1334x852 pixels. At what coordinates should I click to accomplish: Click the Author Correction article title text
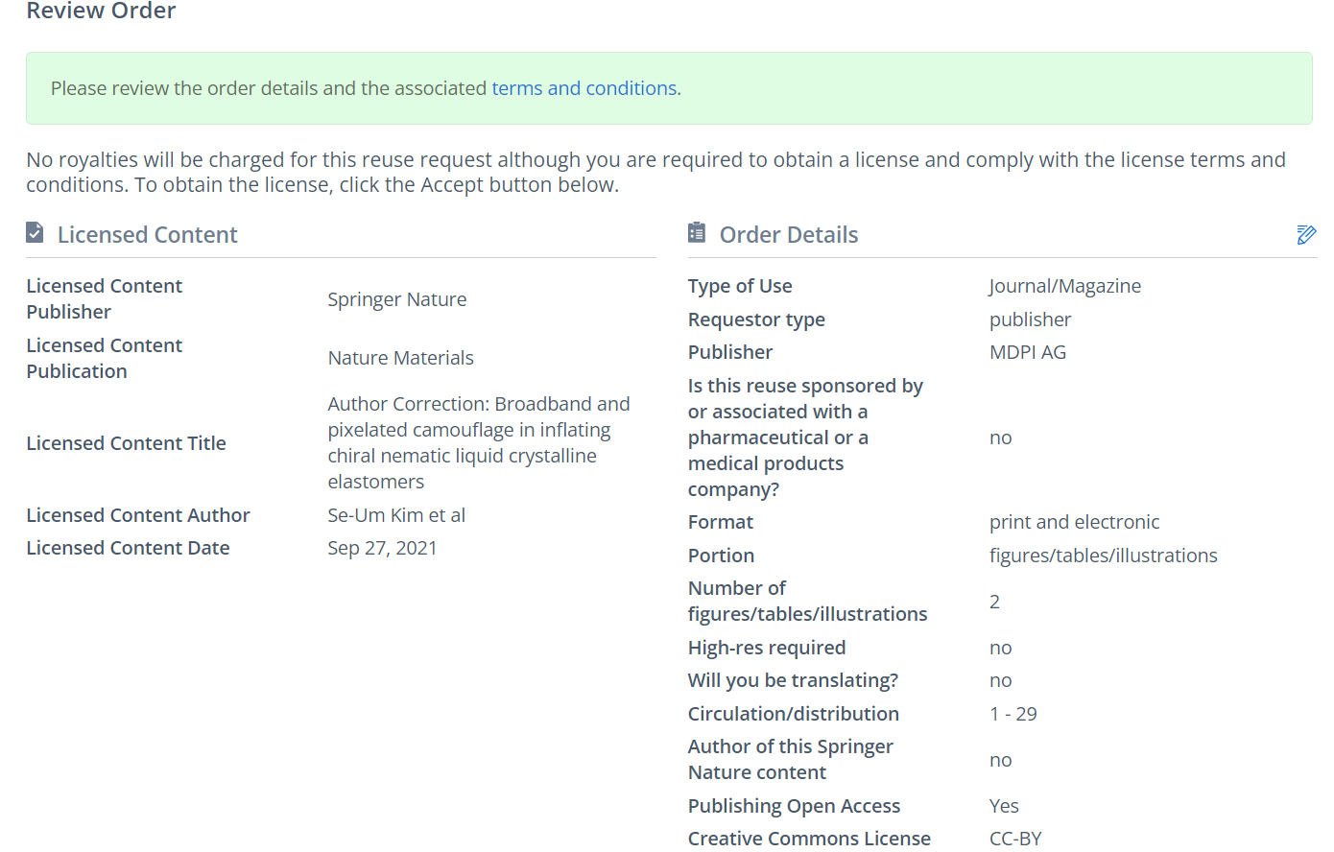[478, 442]
